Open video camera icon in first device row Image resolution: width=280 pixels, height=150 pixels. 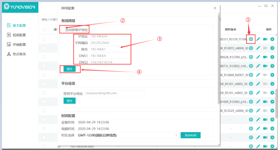[265, 39]
